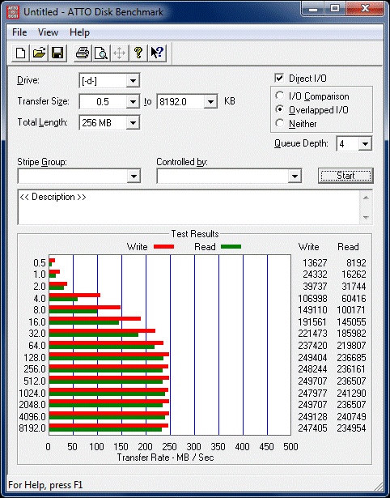
Task: Choose the Neither radio option
Action: [280, 123]
